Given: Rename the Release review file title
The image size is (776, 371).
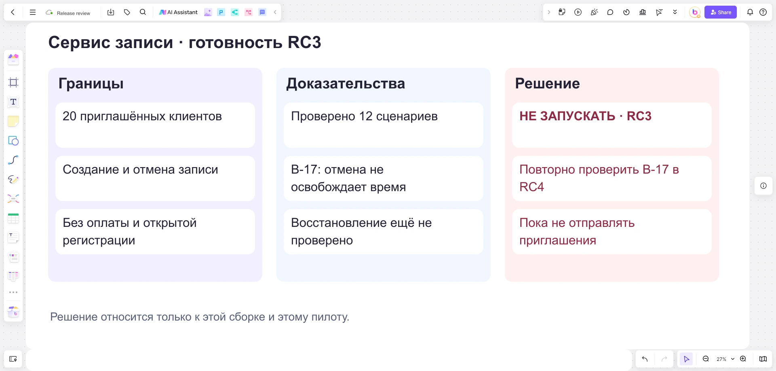Looking at the screenshot, I should click(x=73, y=13).
